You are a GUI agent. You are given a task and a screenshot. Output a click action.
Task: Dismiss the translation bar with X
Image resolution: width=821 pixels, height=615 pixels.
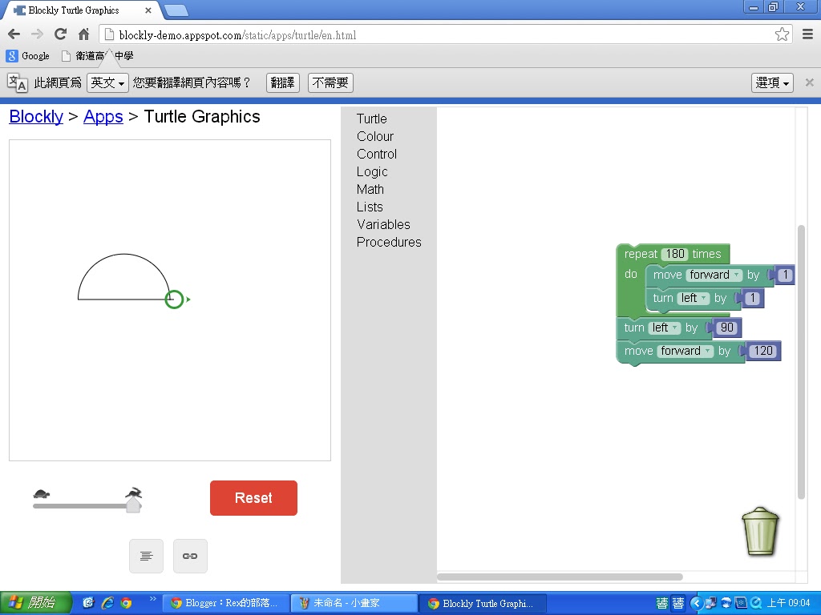[x=809, y=82]
